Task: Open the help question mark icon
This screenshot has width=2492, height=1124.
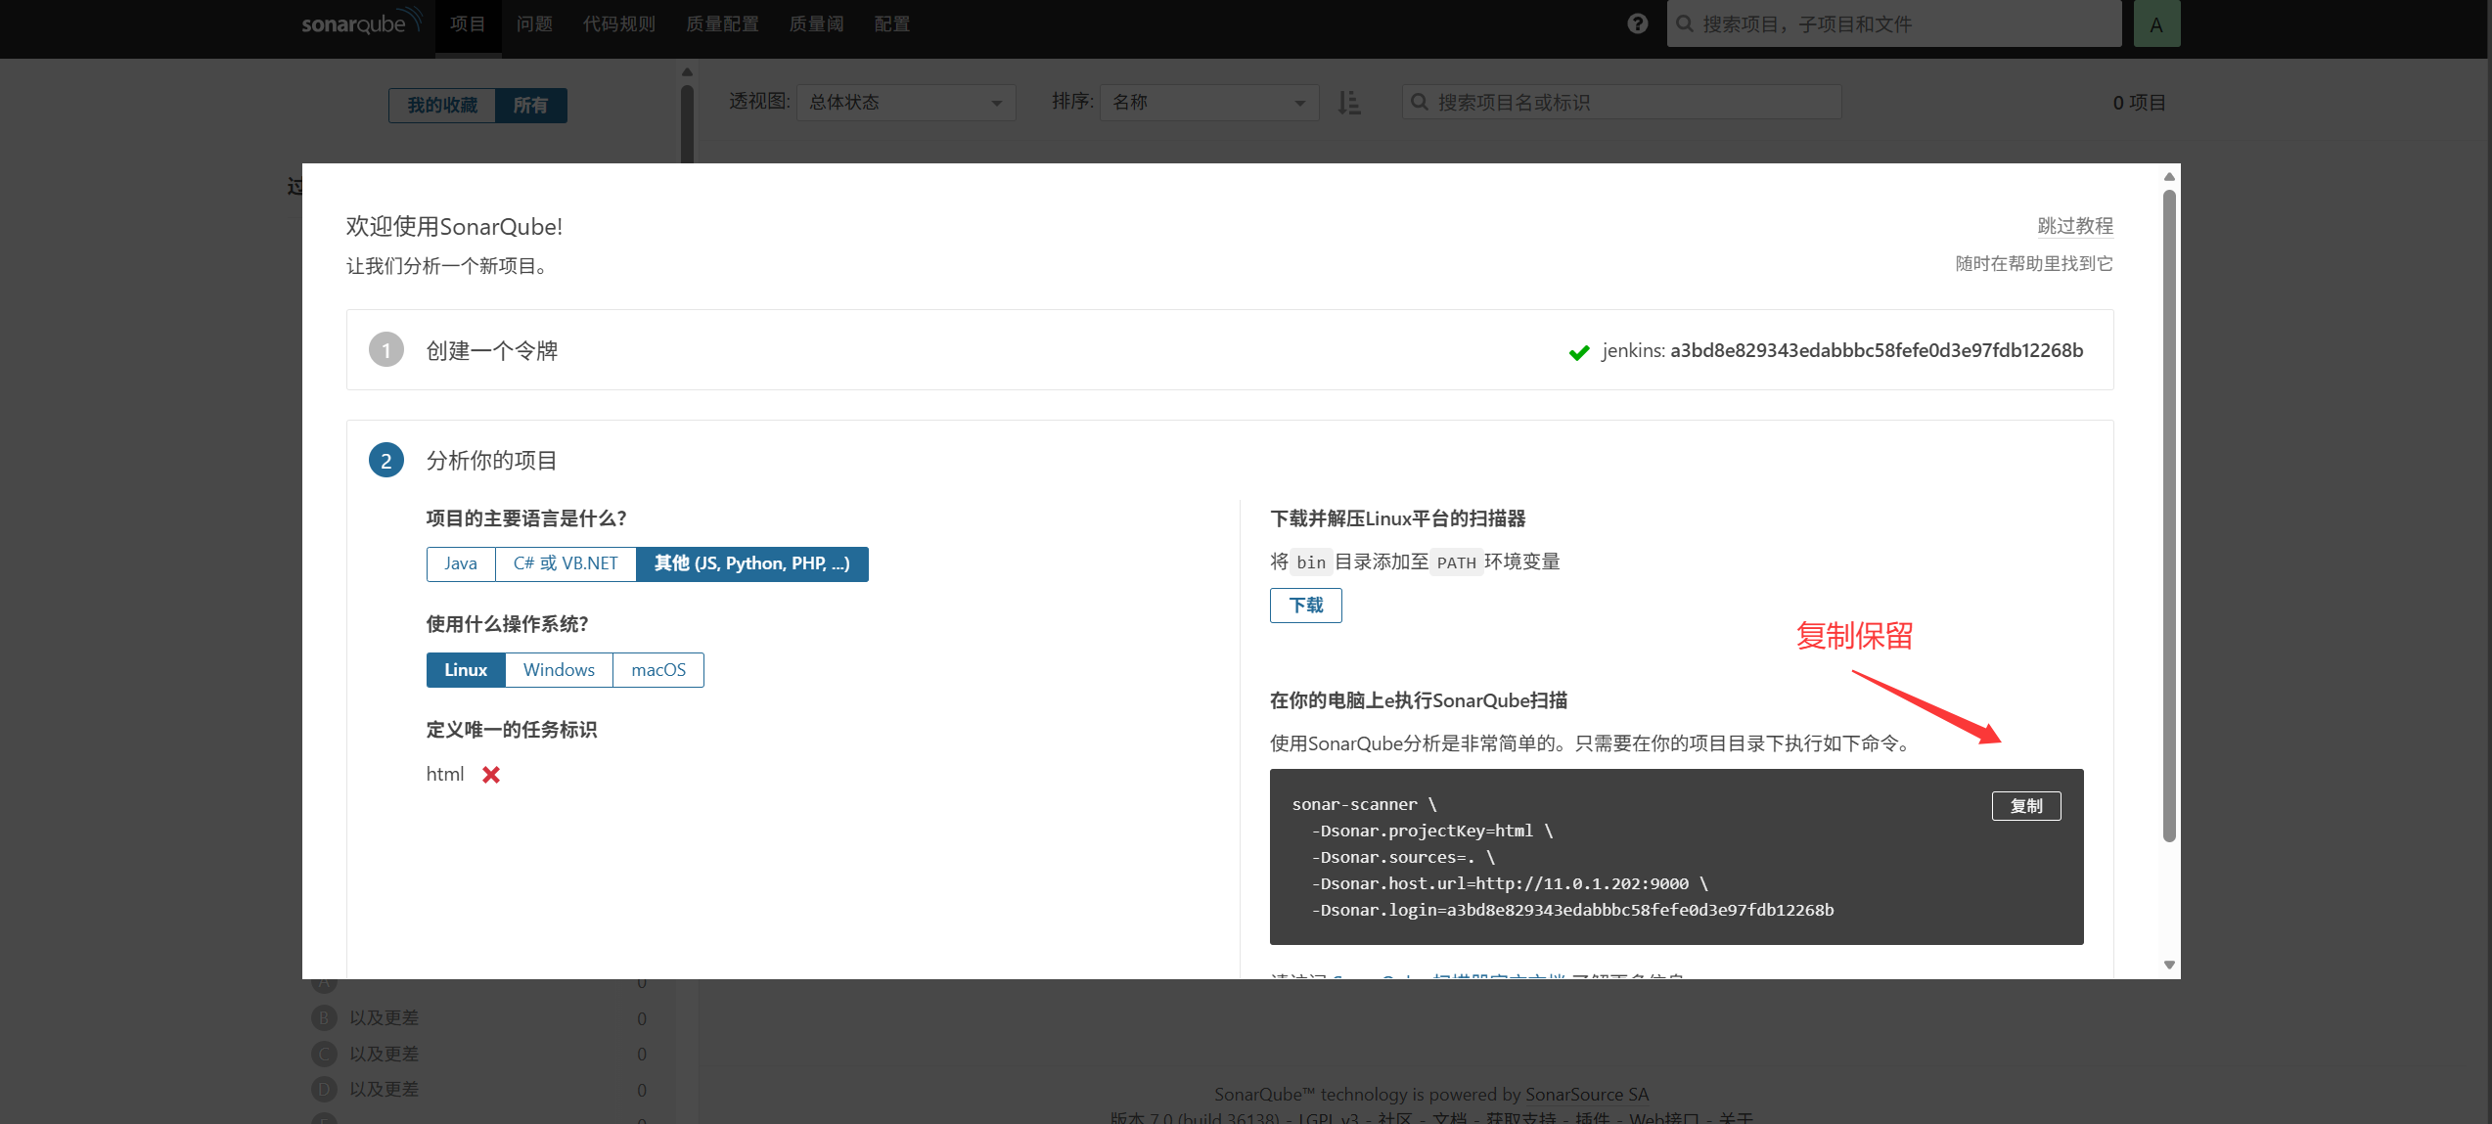Action: coord(1638,23)
